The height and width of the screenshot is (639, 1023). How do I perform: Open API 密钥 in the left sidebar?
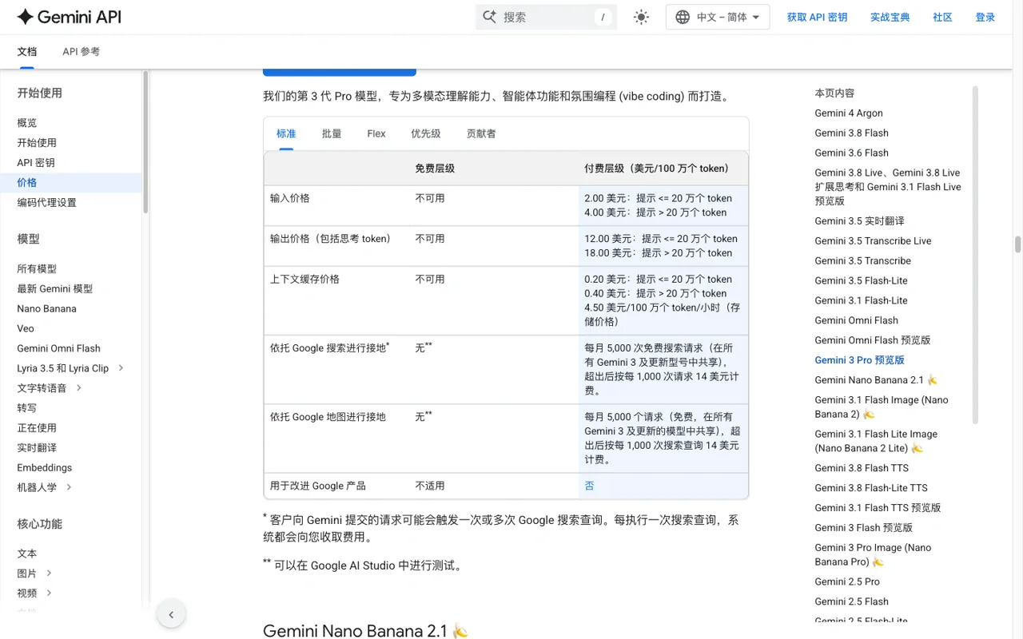[x=36, y=163]
